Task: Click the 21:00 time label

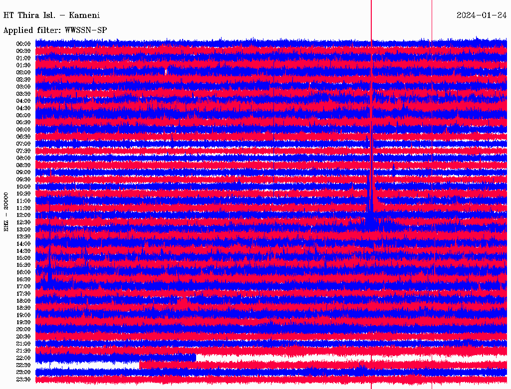Action: [x=23, y=344]
